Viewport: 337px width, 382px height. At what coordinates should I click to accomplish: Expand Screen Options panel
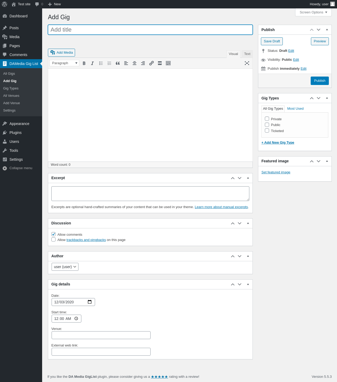pos(313,12)
